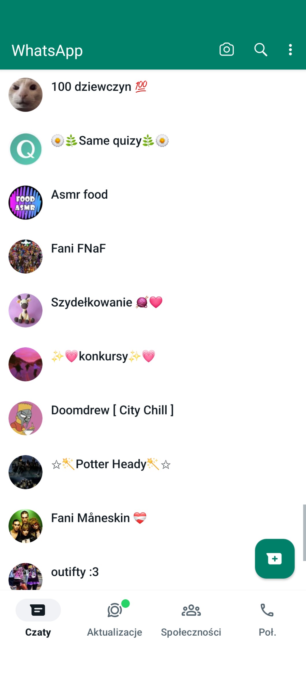Viewport: 306px width, 681px height.
Task: Tap the Społeczności communities icon
Action: coord(191,610)
